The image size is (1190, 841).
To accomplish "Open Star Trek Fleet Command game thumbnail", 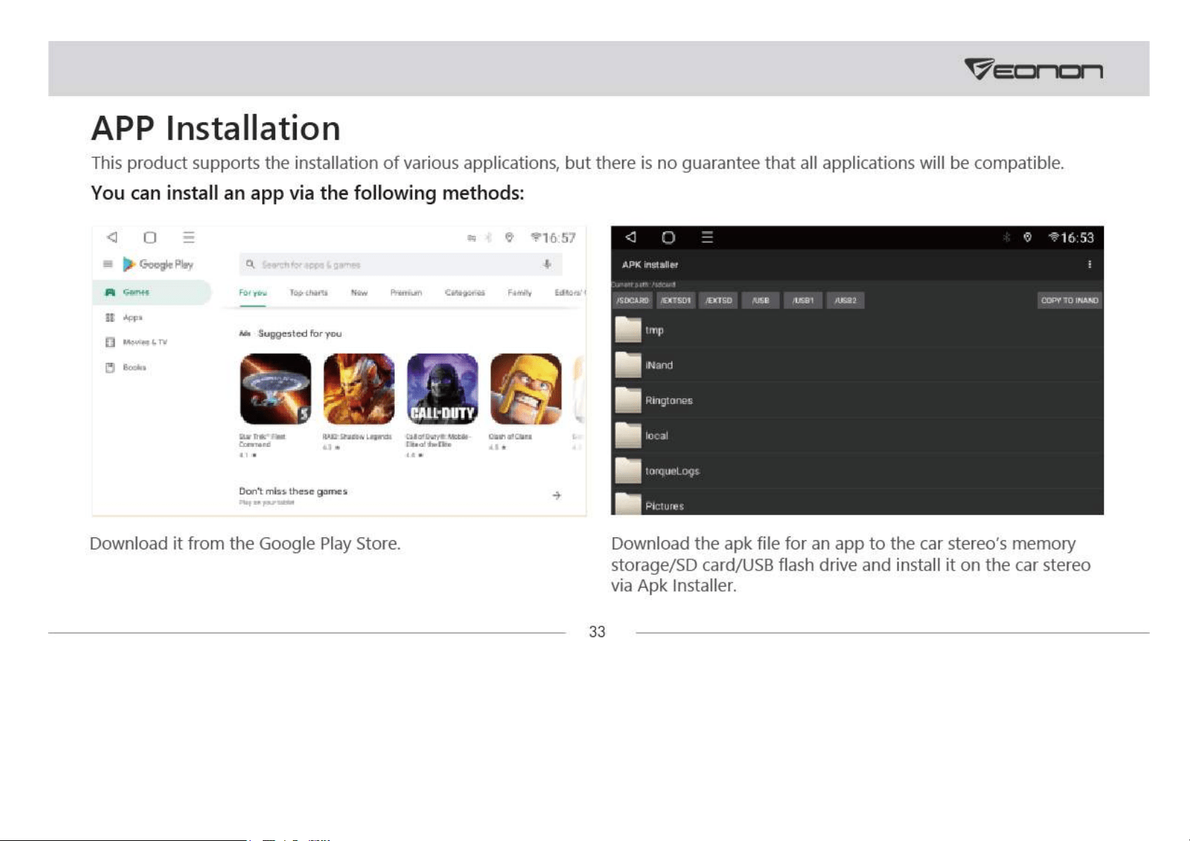I will pyautogui.click(x=275, y=389).
